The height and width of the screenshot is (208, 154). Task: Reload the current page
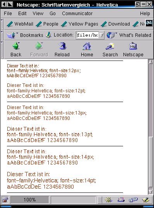click(x=62, y=49)
